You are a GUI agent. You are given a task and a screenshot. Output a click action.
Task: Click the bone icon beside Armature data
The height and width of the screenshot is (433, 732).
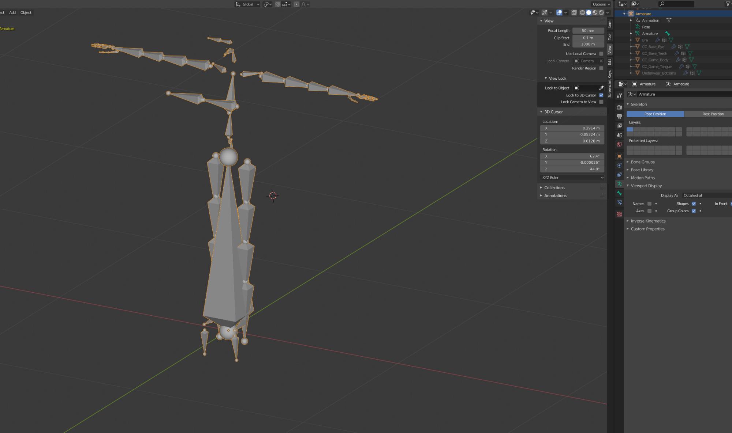[x=667, y=34]
